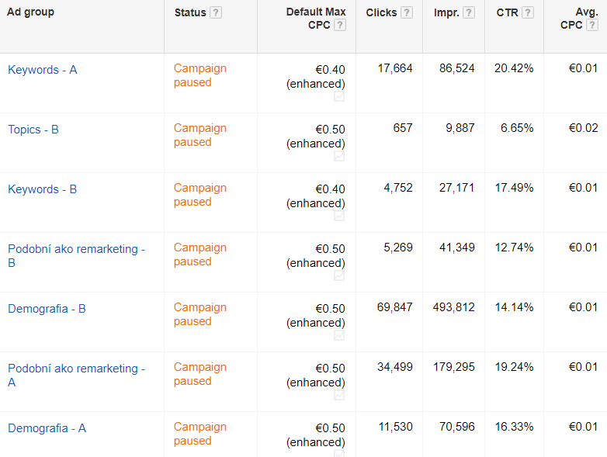
Task: Sort the table by Ad group column
Action: 30,12
